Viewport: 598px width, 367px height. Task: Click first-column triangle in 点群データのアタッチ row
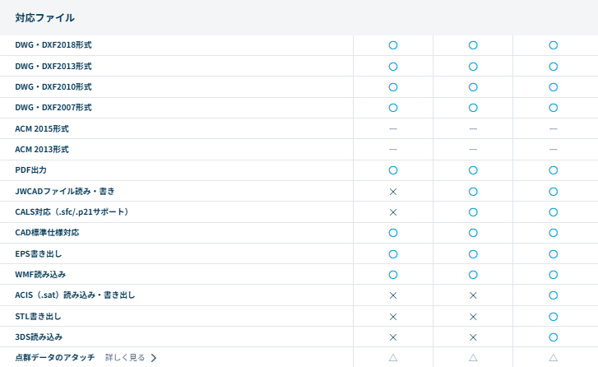[x=393, y=358]
